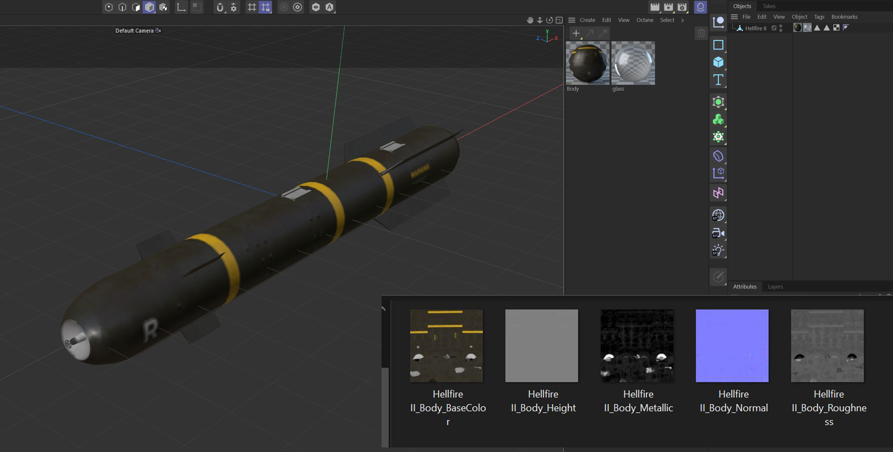Toggle viewport solo overlapping squares icon
Viewport: 893px width, 452px height.
coord(196,7)
